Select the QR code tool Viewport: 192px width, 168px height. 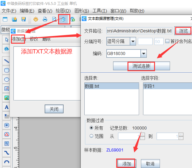click(x=7, y=144)
